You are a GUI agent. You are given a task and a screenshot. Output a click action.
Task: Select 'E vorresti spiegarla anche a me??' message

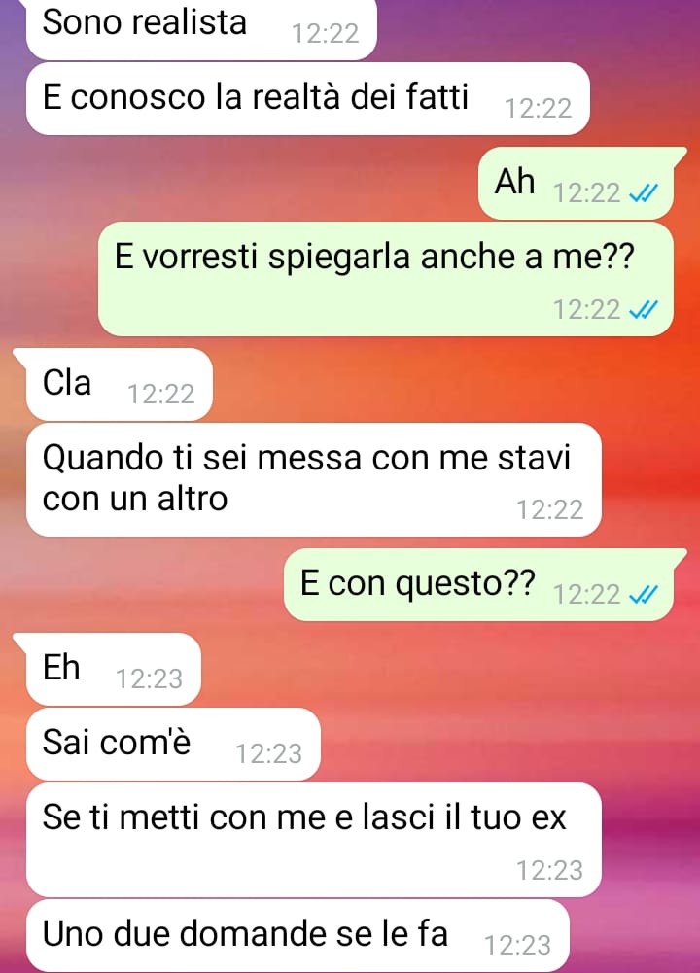[385, 279]
